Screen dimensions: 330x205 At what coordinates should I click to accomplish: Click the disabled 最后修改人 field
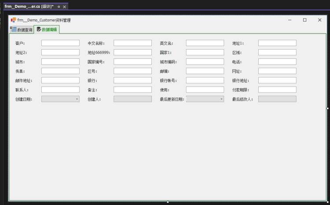277,99
